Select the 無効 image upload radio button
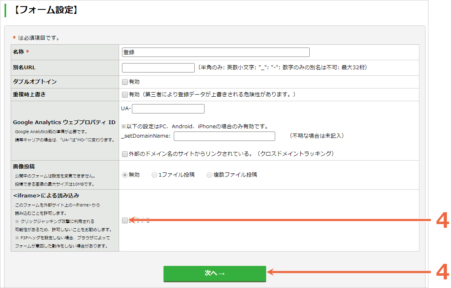Screen dimensions: 451x288 point(125,175)
